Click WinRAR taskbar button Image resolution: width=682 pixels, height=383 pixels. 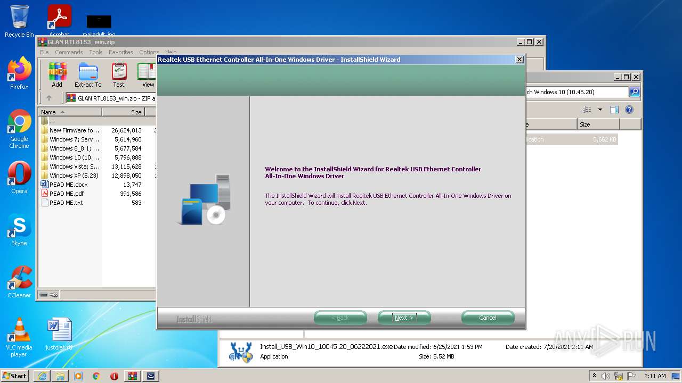pos(133,376)
